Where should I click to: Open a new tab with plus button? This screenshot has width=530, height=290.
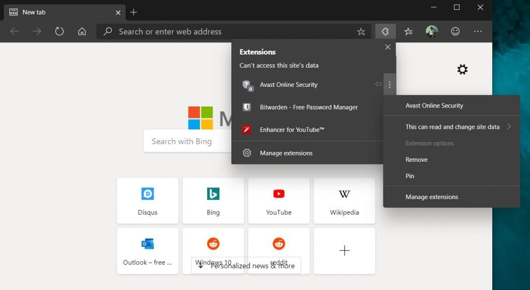(134, 12)
